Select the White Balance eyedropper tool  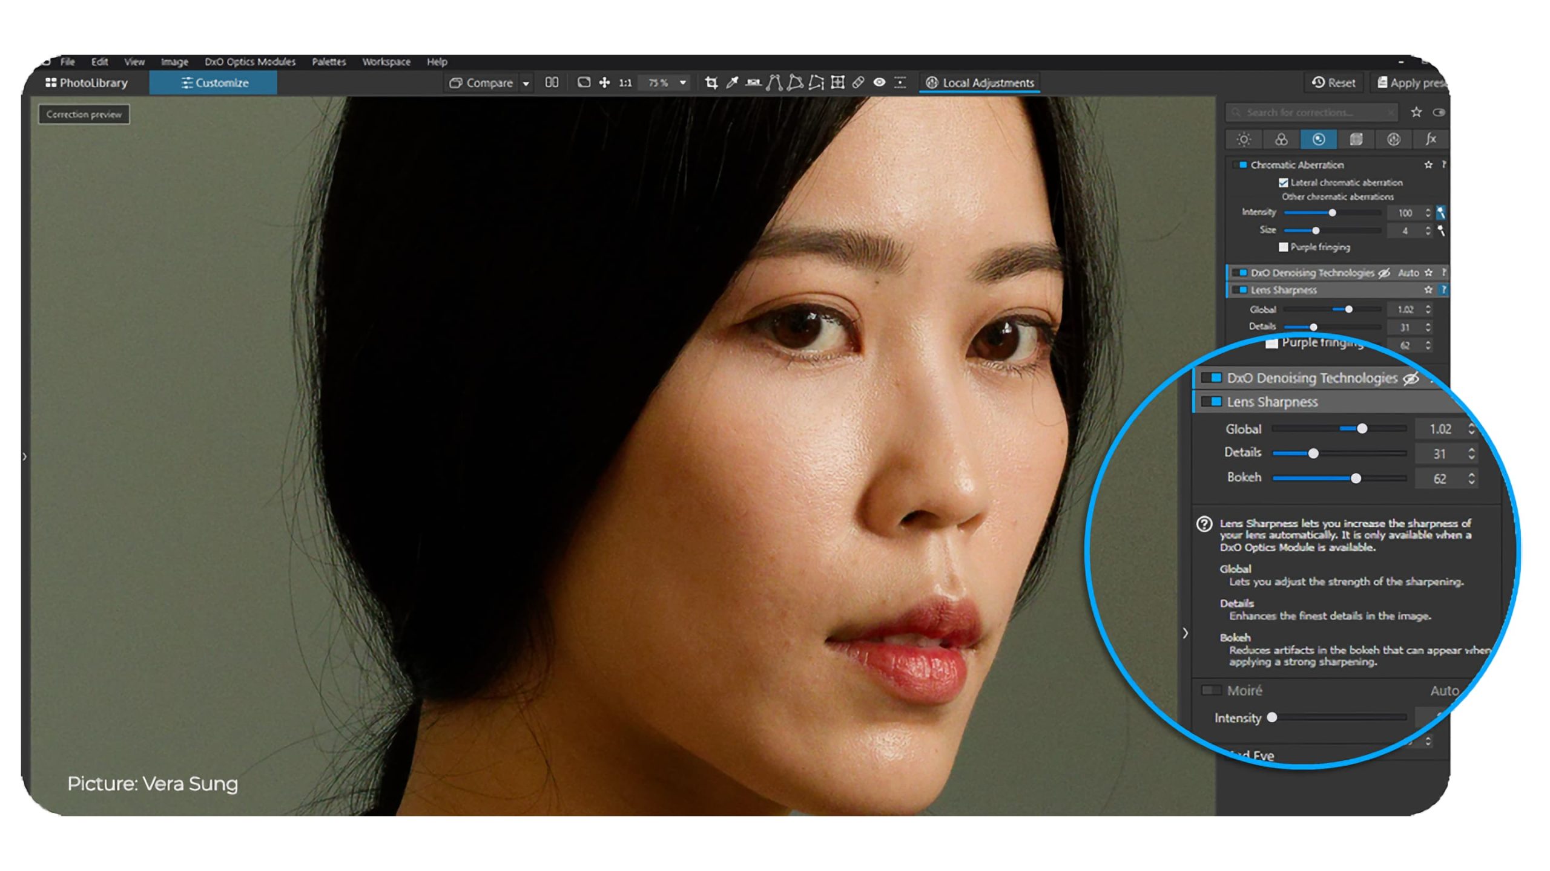[x=732, y=83]
